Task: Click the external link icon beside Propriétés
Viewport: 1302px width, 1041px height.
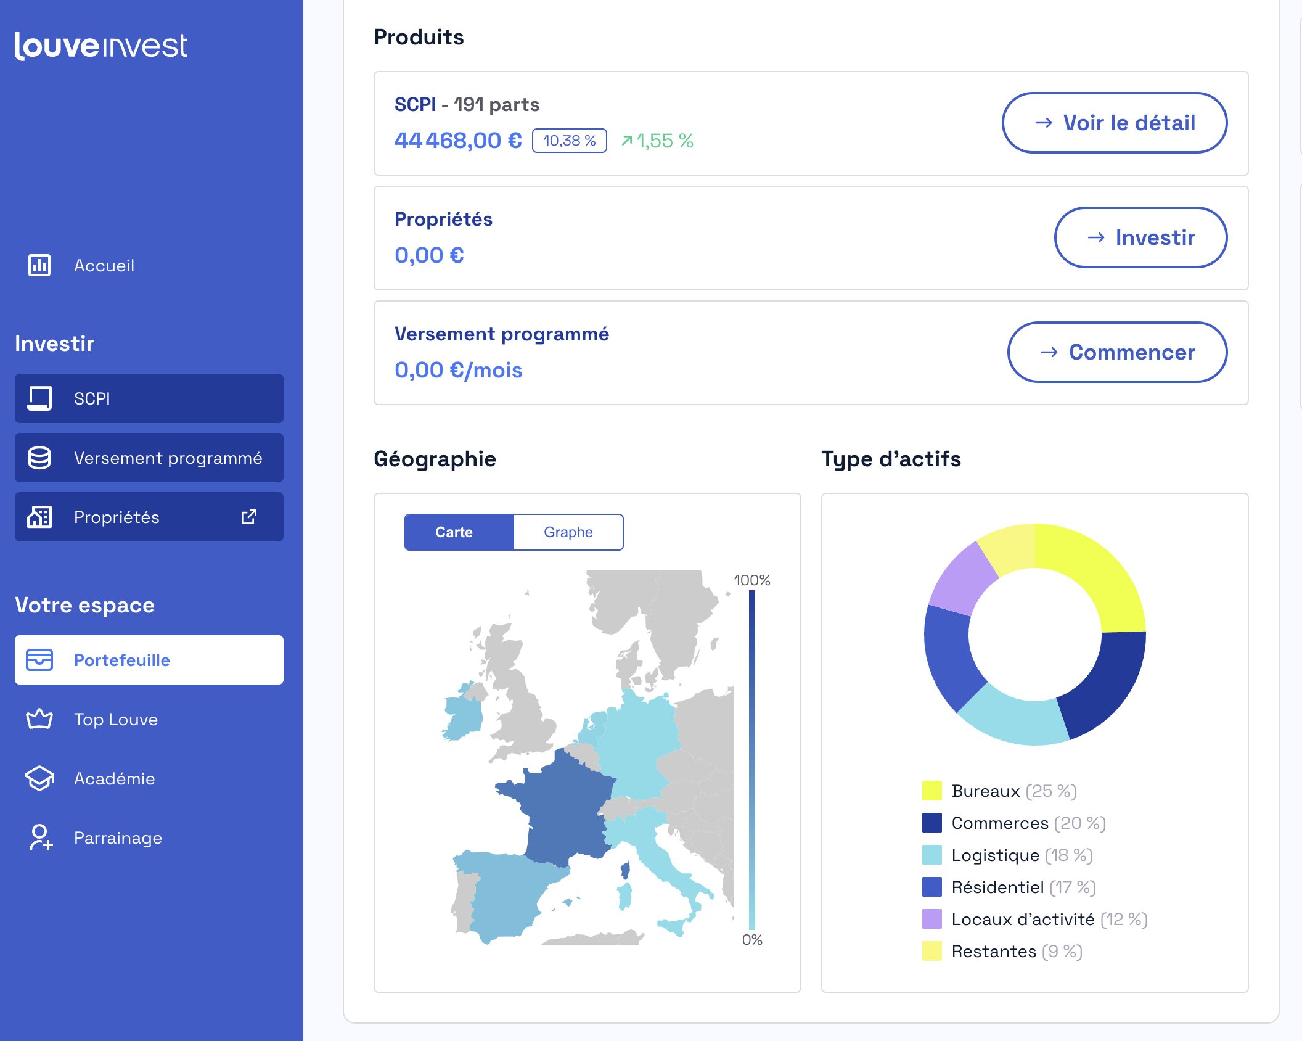Action: 249,517
